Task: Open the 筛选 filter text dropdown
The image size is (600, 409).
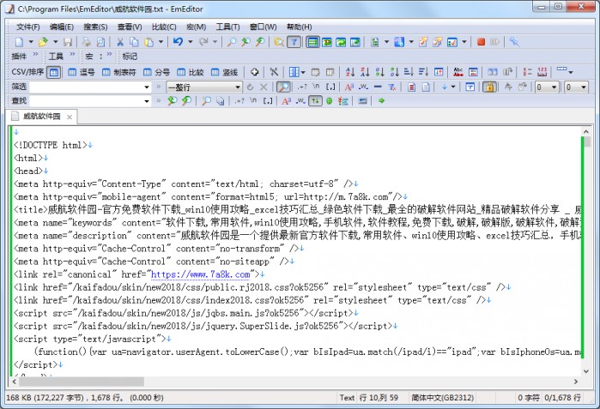Action: [x=147, y=87]
